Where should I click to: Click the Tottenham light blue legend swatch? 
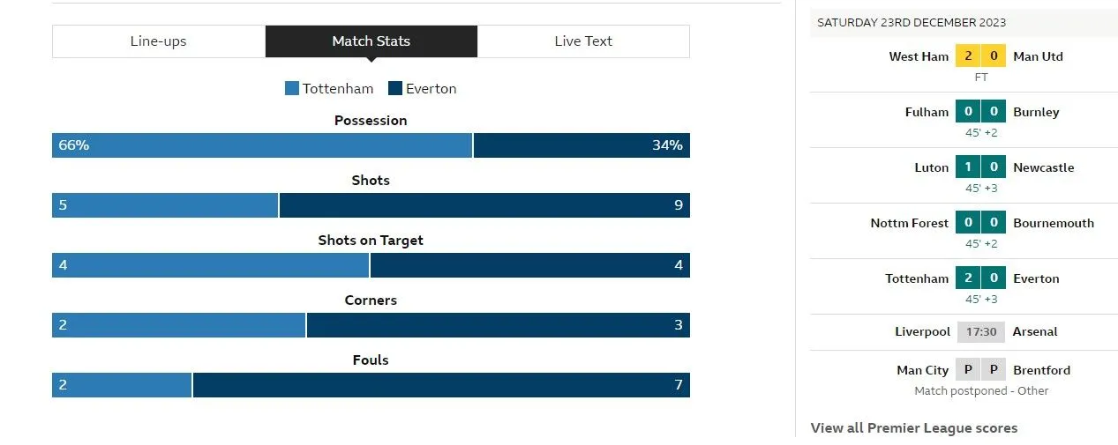pos(292,89)
